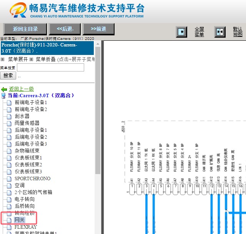Select the 仪表板线束1 entry
The width and height of the screenshot is (246, 234).
pos(28,158)
